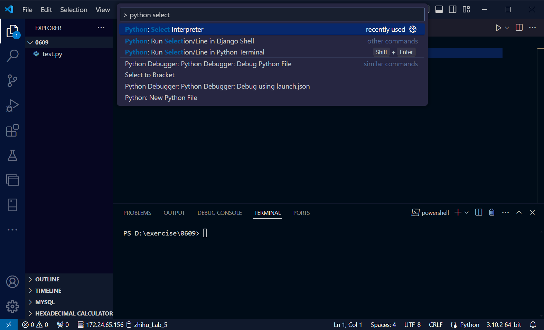Select the TERMINAL tab
This screenshot has width=544, height=330.
pos(268,213)
